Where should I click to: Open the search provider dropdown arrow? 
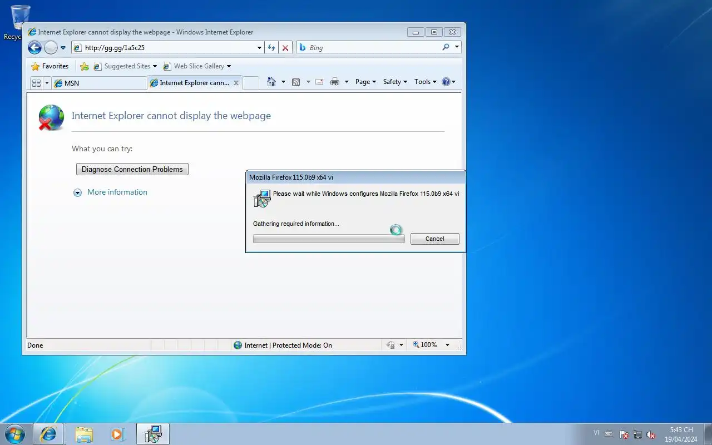457,47
